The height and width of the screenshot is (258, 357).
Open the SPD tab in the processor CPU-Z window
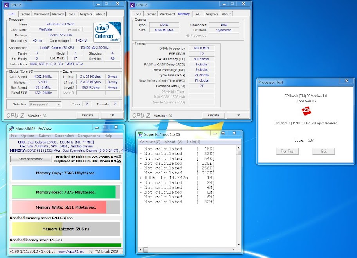pos(72,14)
